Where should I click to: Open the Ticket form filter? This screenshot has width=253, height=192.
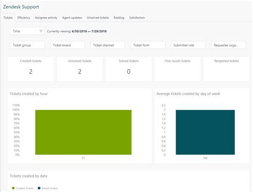148,45
